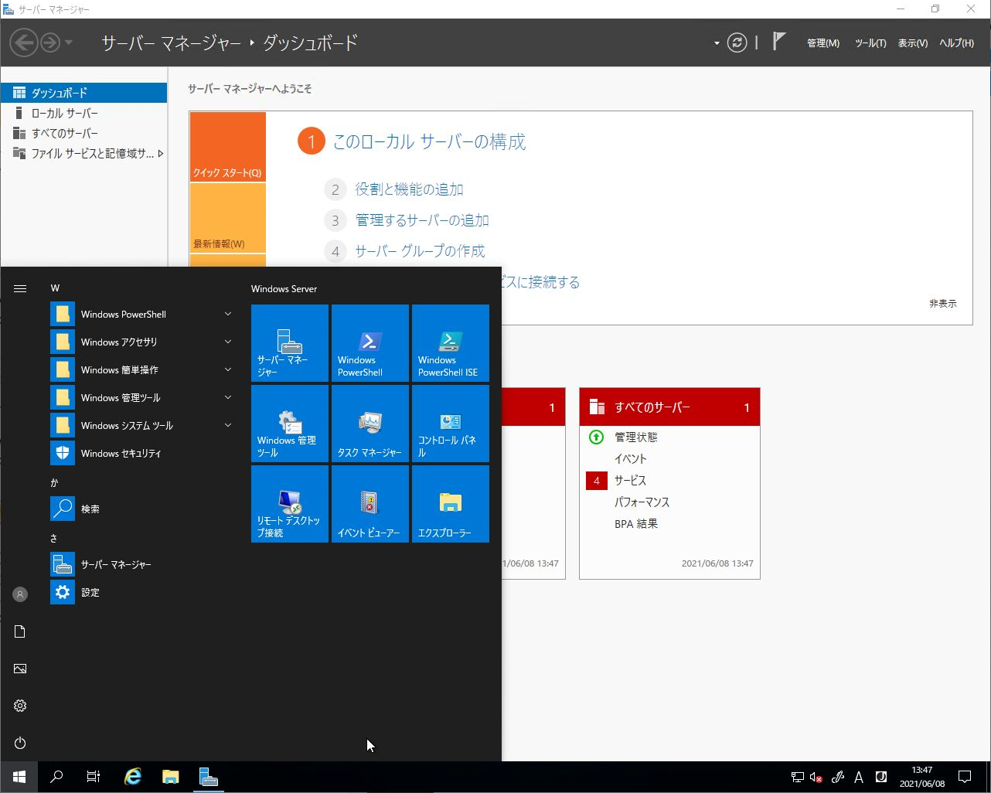Open the 表示(V) menu
Screen dimensions: 991x793
point(912,43)
